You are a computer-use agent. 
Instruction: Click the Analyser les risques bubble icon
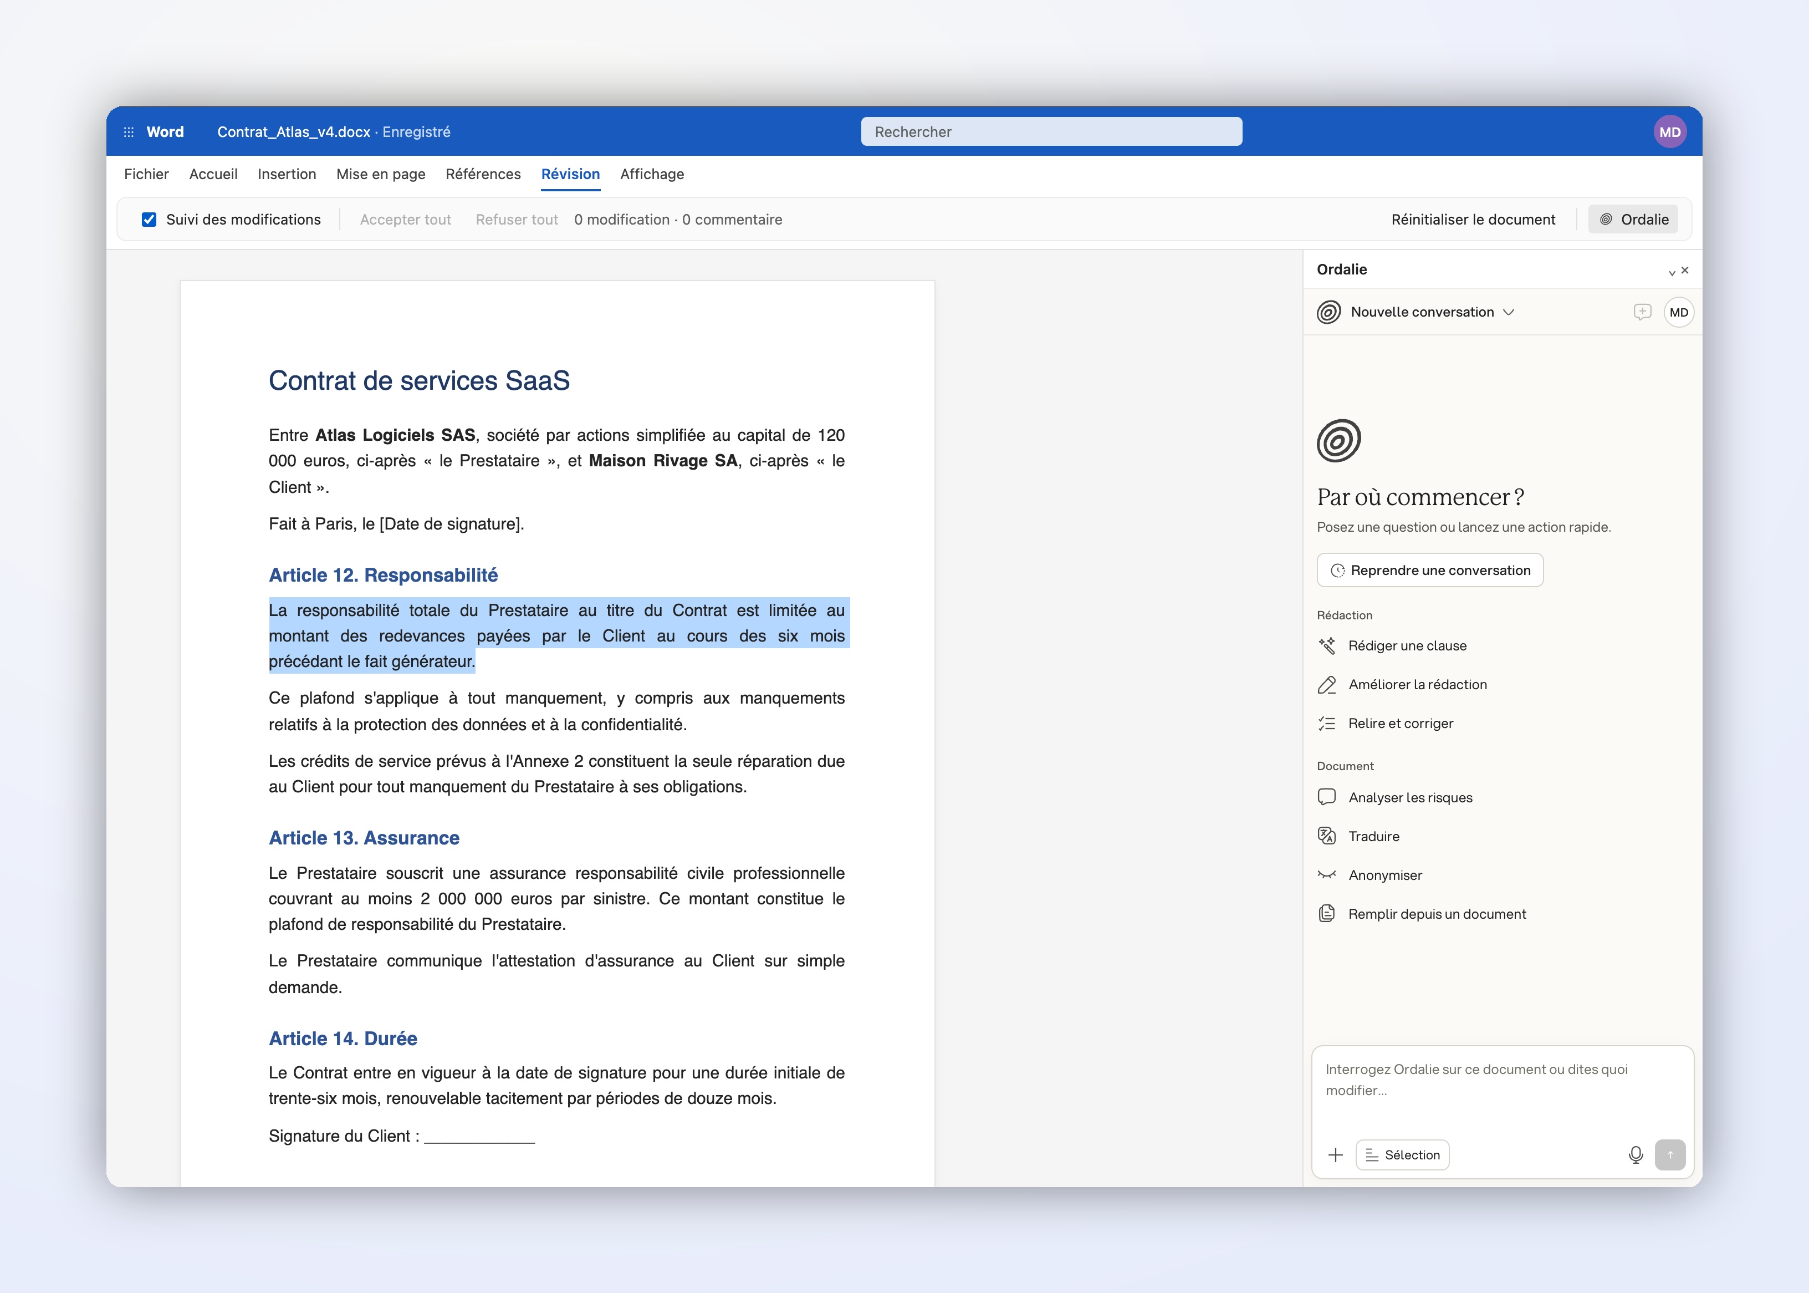pos(1327,798)
